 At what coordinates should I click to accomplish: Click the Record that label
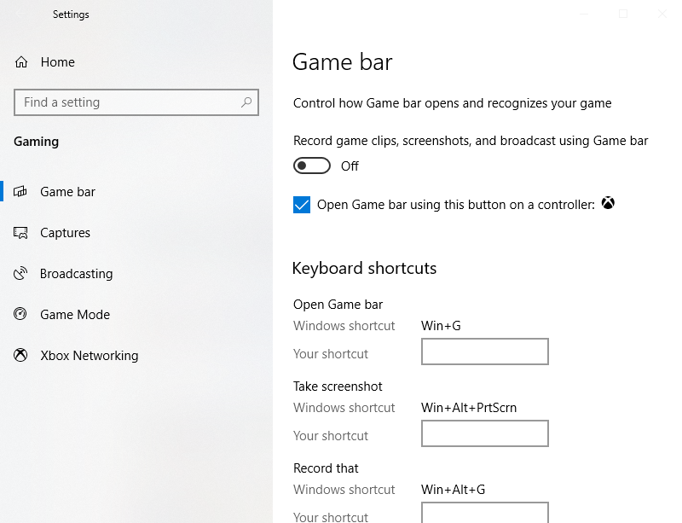coord(326,468)
